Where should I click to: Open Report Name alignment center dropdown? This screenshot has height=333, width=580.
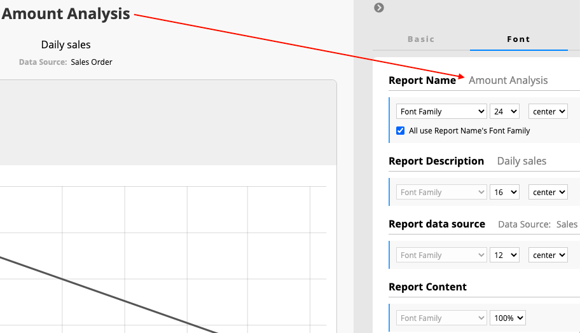[548, 111]
